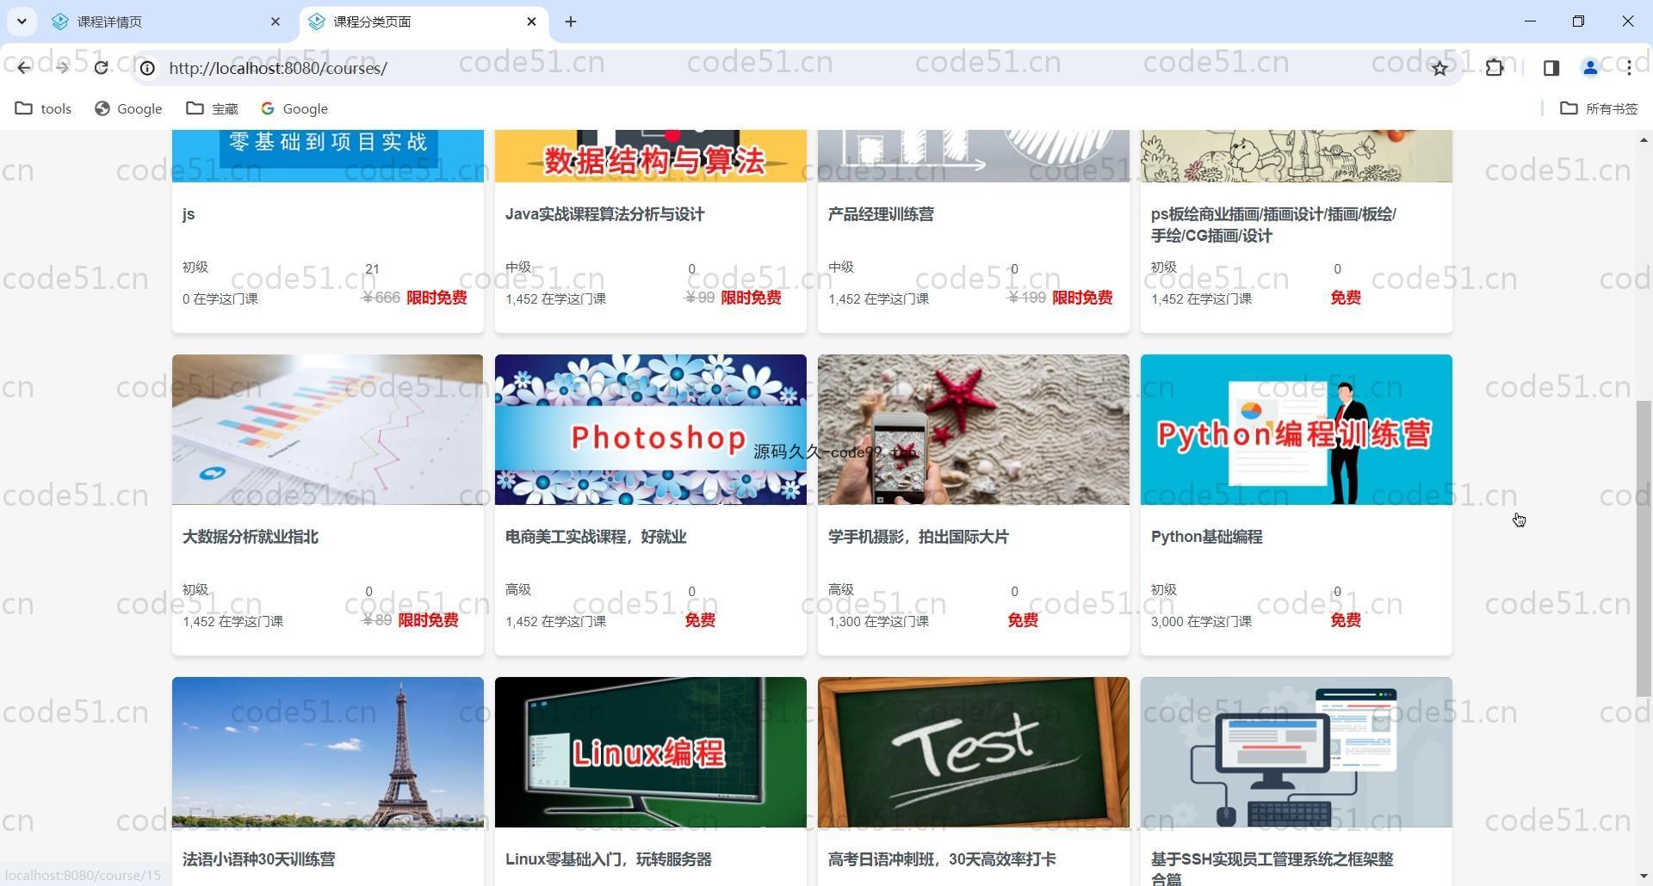The width and height of the screenshot is (1653, 886).
Task: Open the 宝藏 bookmark folder
Action: 213,108
